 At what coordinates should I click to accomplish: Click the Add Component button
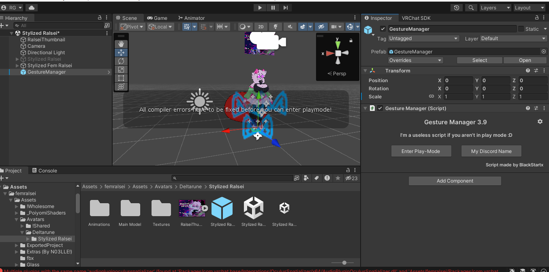click(455, 181)
